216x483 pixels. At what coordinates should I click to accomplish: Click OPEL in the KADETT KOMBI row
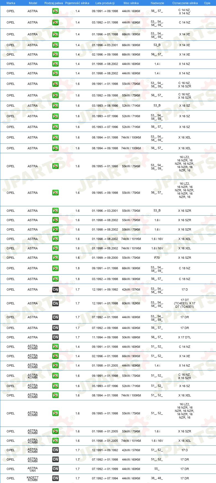[10, 478]
